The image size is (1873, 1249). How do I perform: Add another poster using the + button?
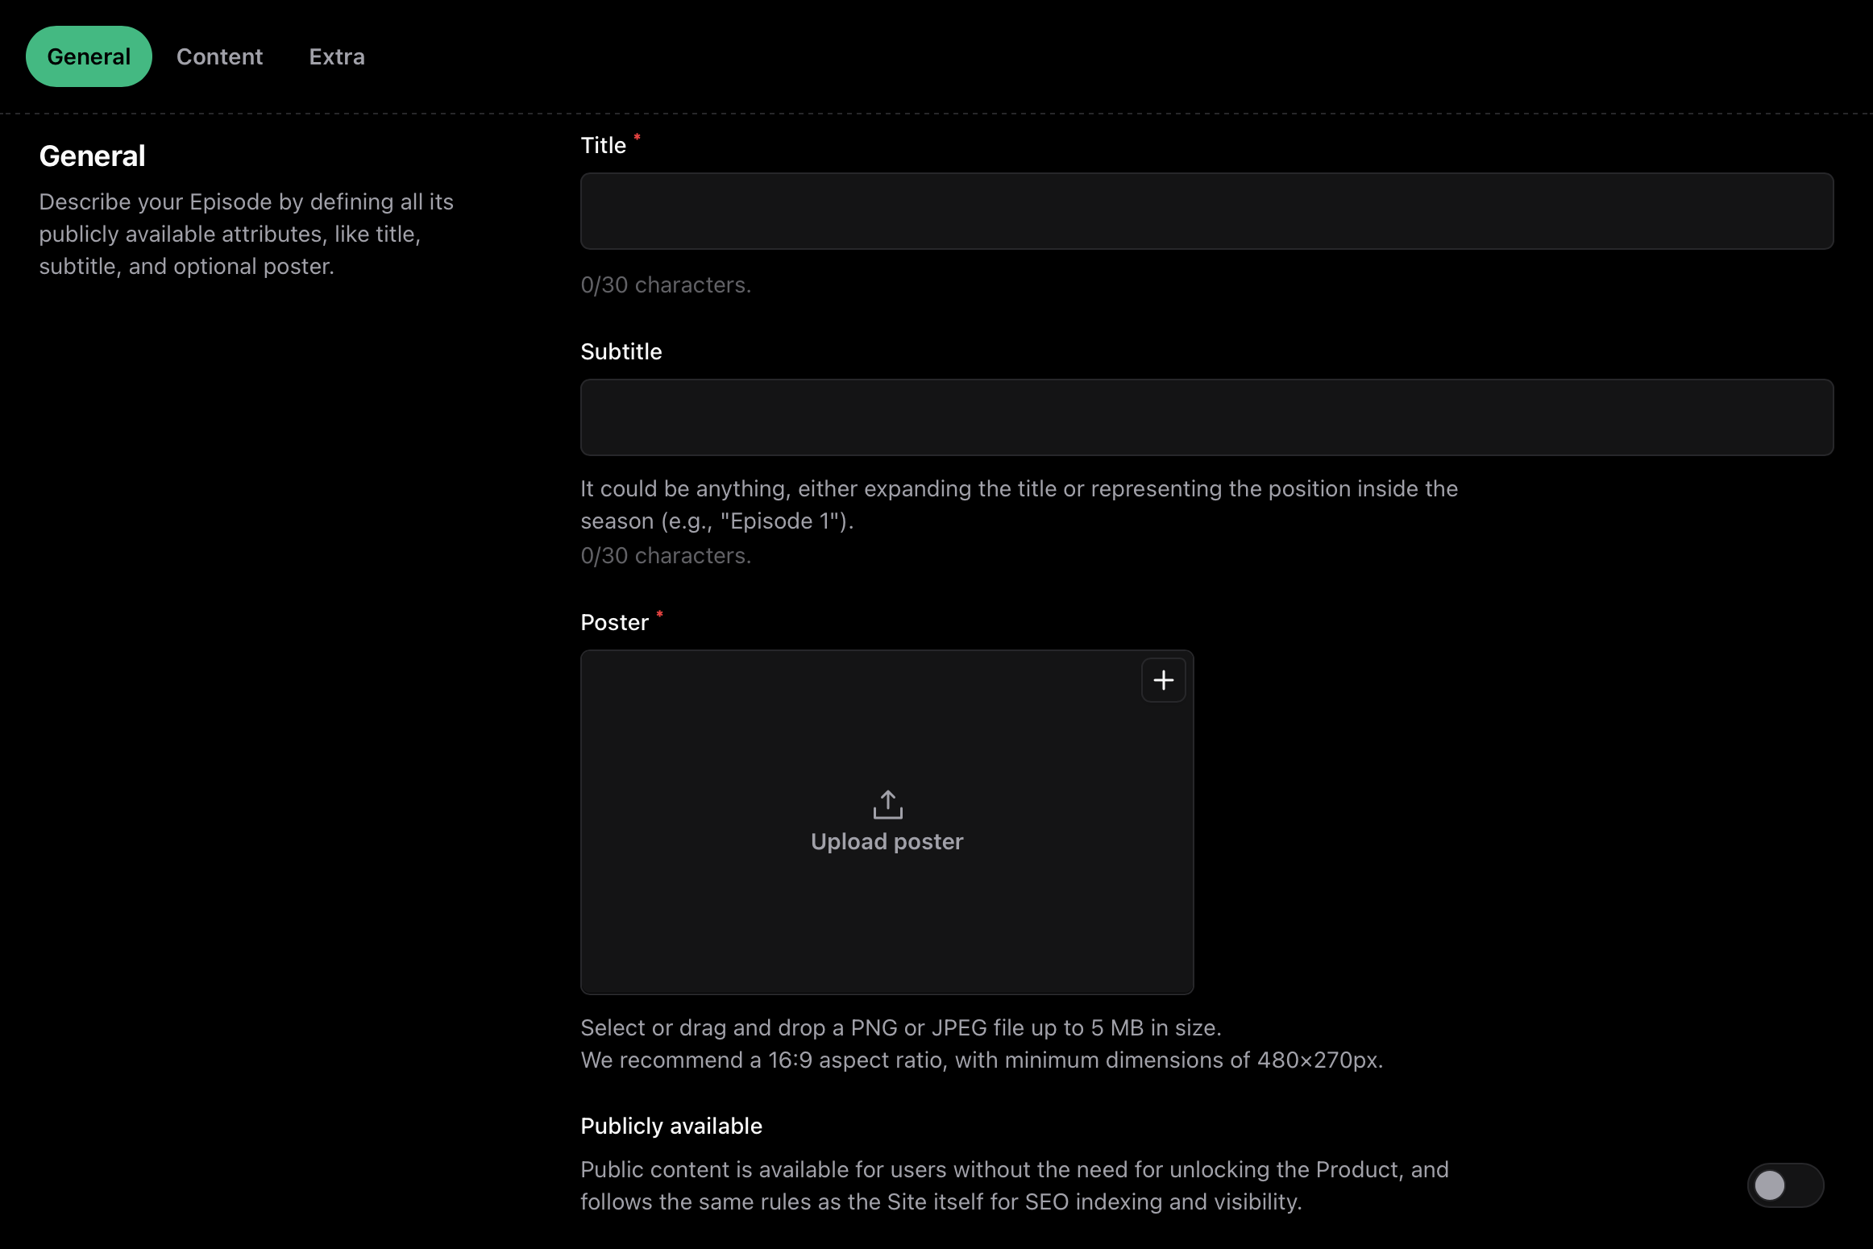1163,679
